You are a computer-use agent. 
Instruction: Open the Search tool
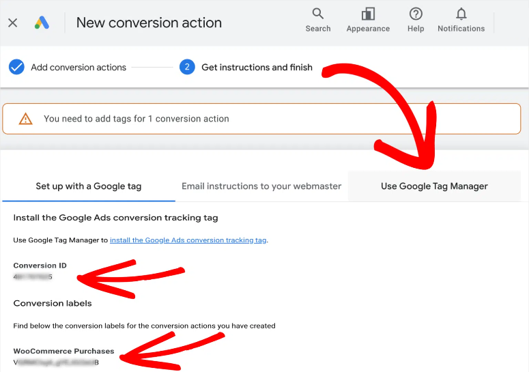318,20
